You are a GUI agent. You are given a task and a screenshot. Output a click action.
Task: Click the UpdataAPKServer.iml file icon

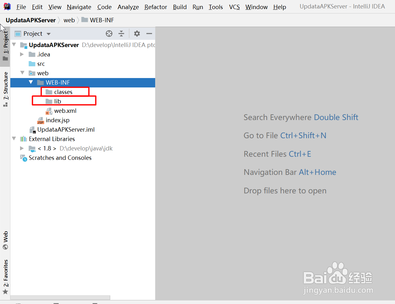[x=32, y=130]
